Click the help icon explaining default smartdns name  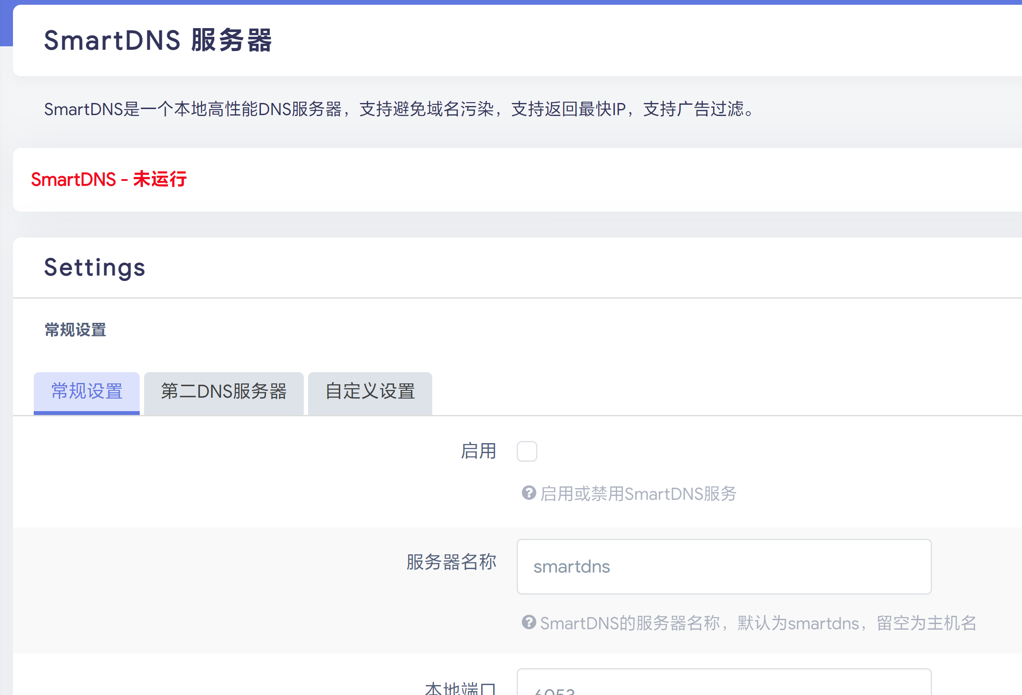[529, 622]
